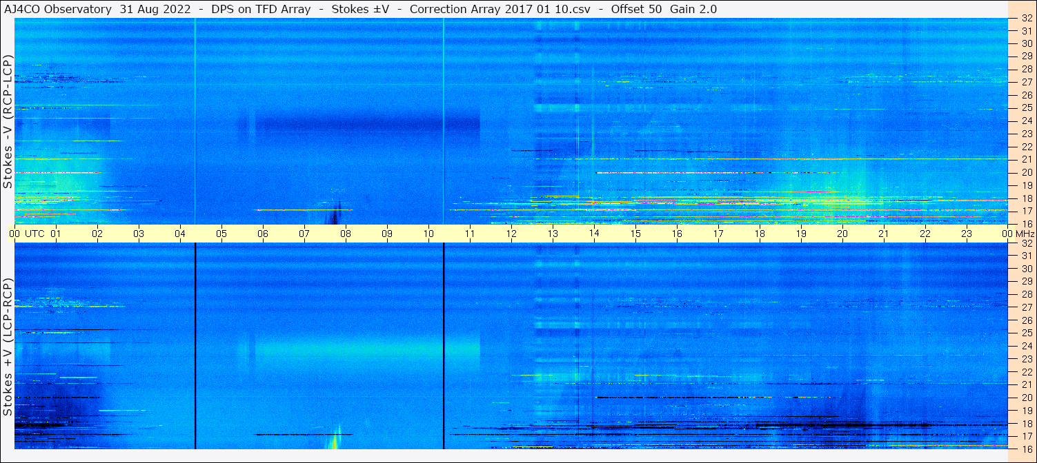Click the 18 MHz tick in Stokes +V panel

(x=1027, y=424)
